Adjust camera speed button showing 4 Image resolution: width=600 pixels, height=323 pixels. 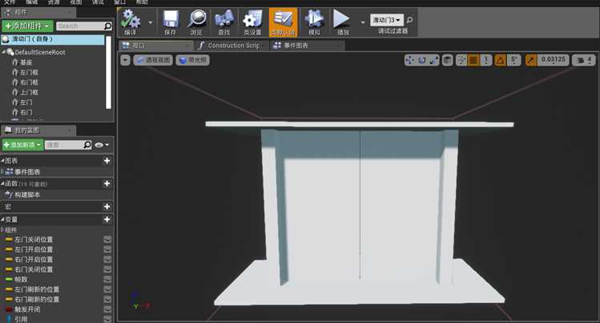pos(583,60)
